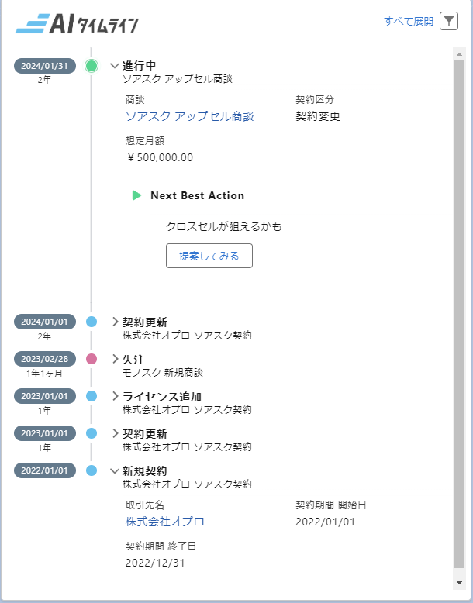Click the blue dot for 2024/01/01 entry

(x=91, y=322)
